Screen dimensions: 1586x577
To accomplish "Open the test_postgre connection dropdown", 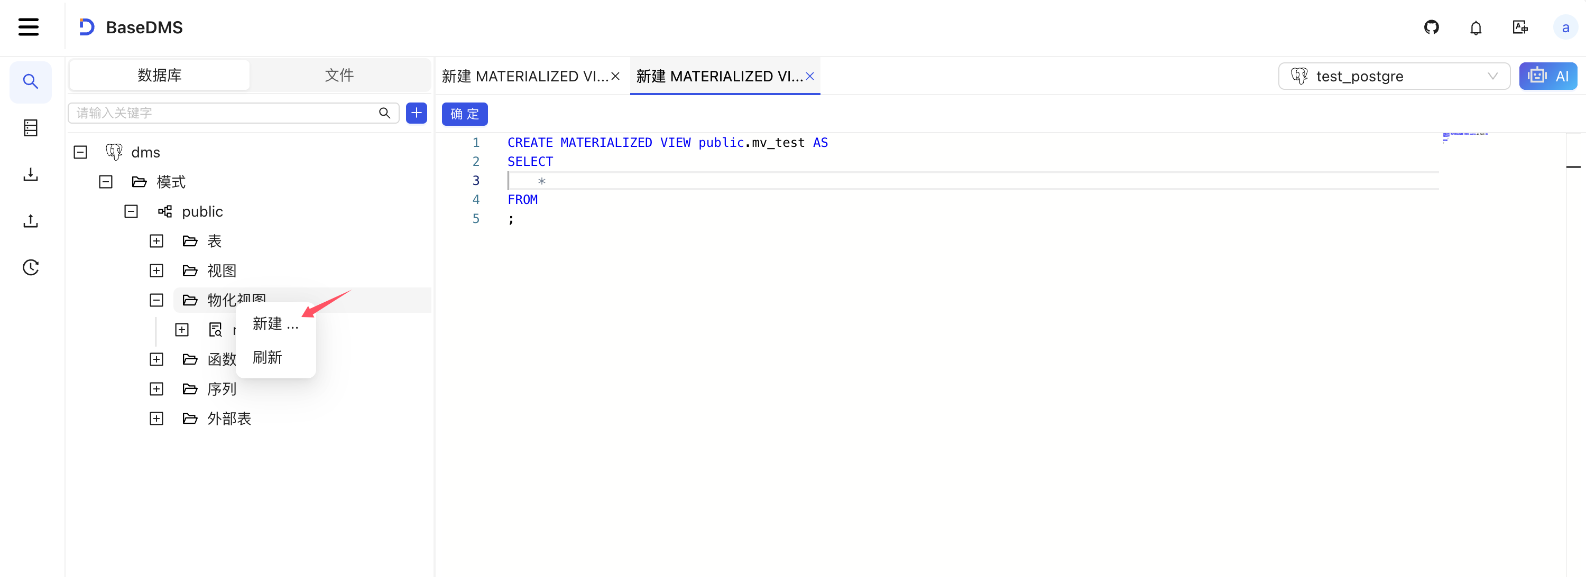I will click(1394, 76).
